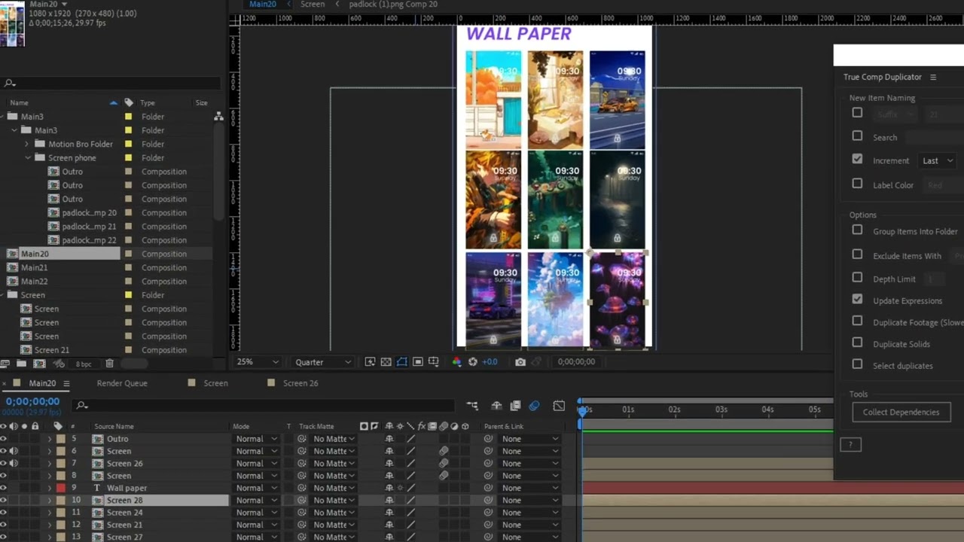This screenshot has width=964, height=542.
Task: Open composition mini-flowchart in timeline
Action: coord(472,406)
